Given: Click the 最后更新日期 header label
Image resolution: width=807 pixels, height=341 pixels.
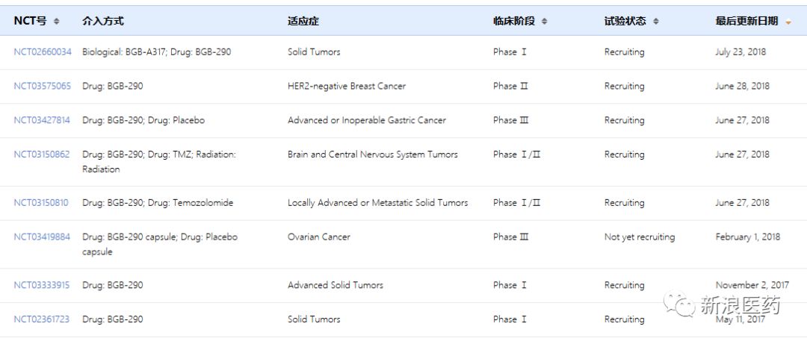Looking at the screenshot, I should [x=746, y=22].
